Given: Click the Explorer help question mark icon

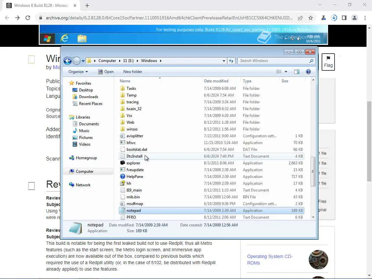Looking at the screenshot, I should pyautogui.click(x=308, y=72).
